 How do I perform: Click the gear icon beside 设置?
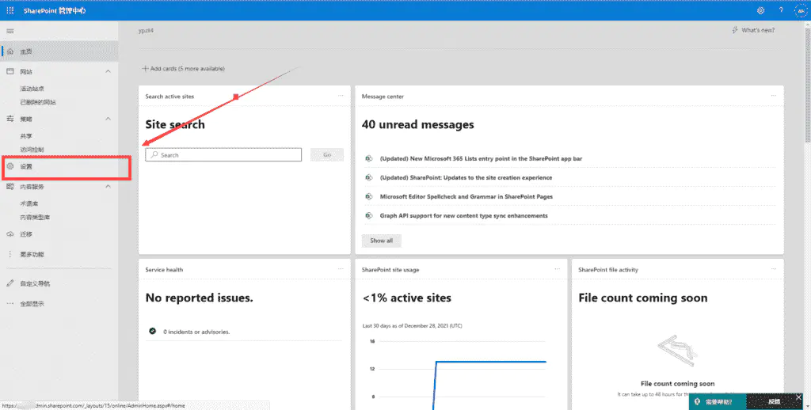(10, 166)
